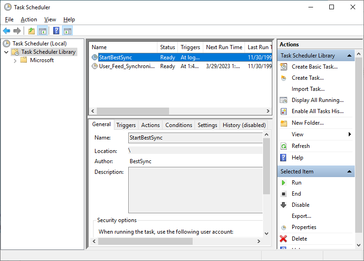The width and height of the screenshot is (364, 261).
Task: Click inside the Description text box
Action: (195, 190)
